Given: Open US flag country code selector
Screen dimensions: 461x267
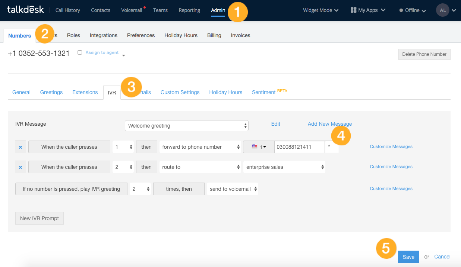Looking at the screenshot, I should (259, 147).
